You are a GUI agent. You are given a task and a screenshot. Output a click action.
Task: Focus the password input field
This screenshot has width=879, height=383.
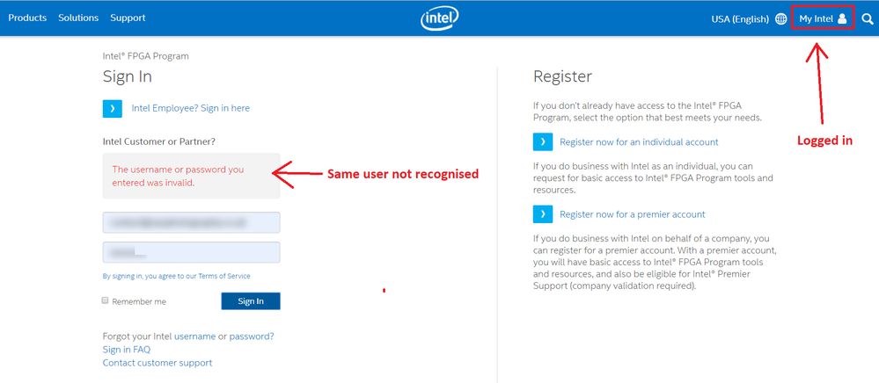pos(191,252)
